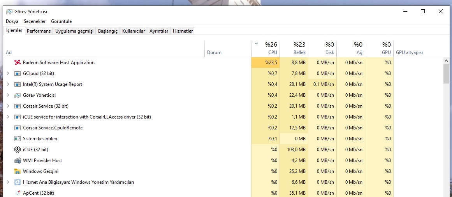The image size is (452, 197).
Task: Sort by the GPU altyapısı column header
Action: (x=418, y=49)
